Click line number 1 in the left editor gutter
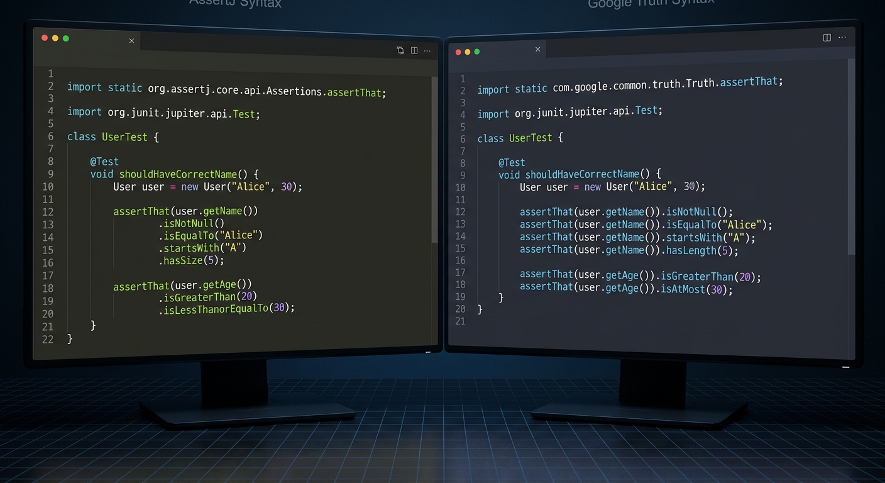 click(x=50, y=74)
